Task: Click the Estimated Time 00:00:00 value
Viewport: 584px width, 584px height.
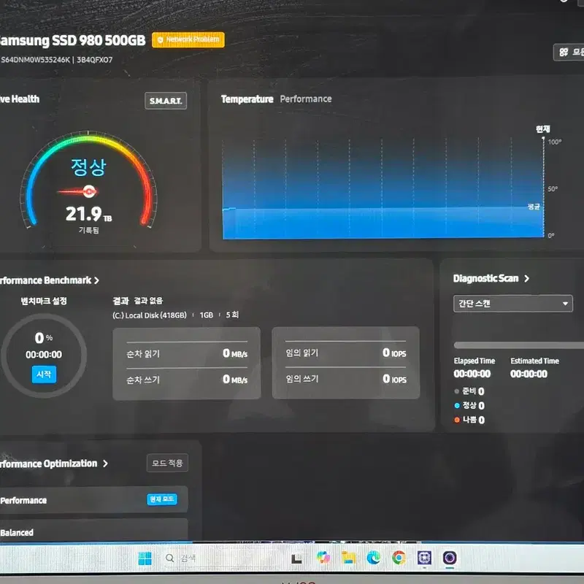Action: (x=529, y=374)
